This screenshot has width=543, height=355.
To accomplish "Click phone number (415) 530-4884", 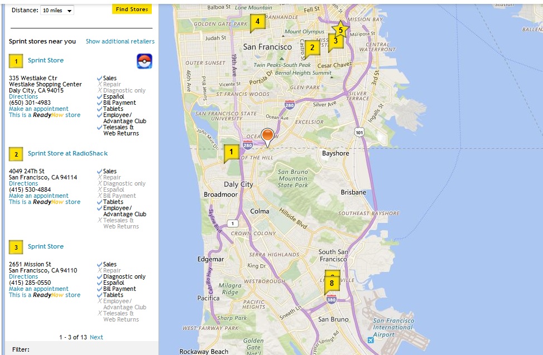I will 30,189.
